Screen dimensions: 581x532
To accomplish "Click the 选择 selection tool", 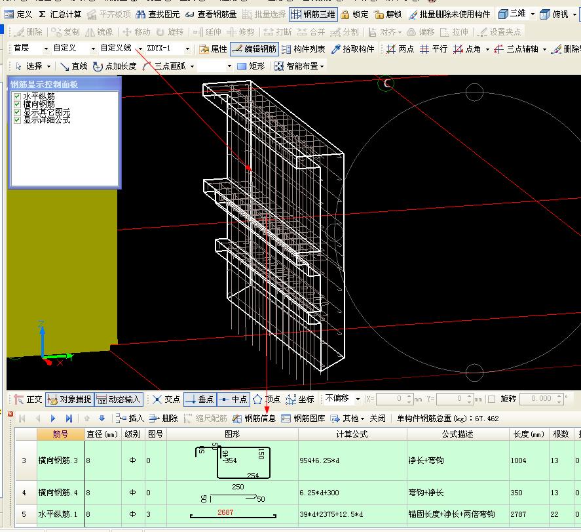I will tap(29, 66).
